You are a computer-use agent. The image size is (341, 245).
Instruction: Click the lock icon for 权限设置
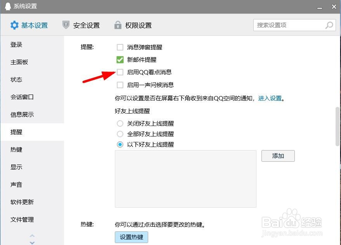(118, 25)
